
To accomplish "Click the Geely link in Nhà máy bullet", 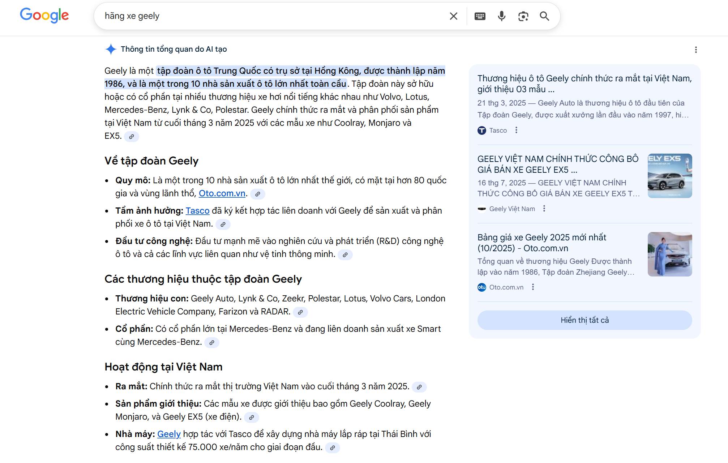I will 169,434.
